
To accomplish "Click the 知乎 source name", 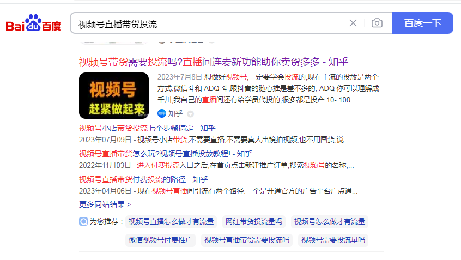I will tap(175, 113).
